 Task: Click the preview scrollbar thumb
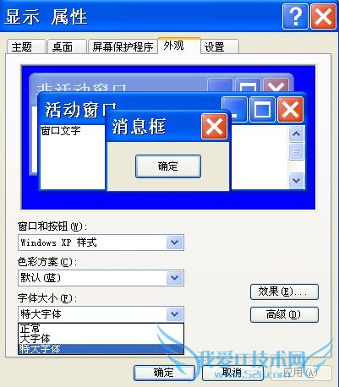(x=296, y=151)
